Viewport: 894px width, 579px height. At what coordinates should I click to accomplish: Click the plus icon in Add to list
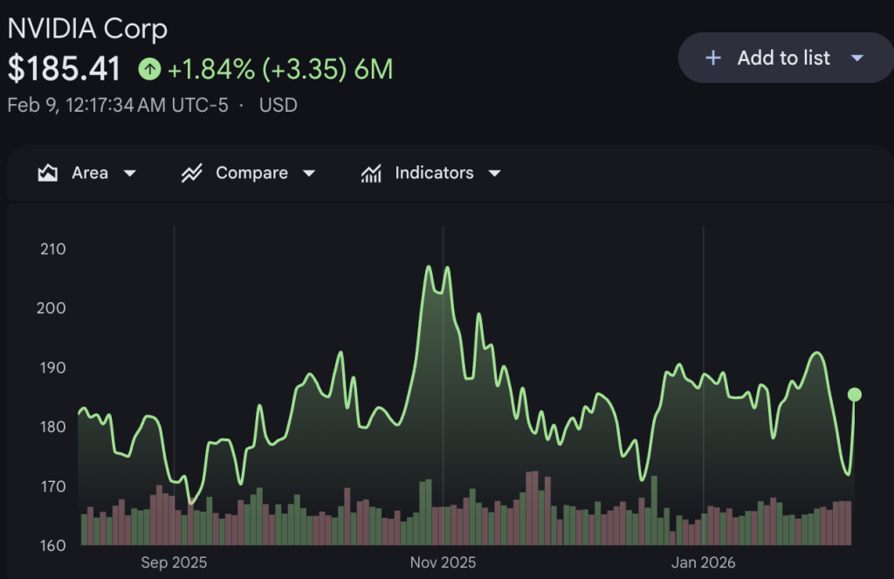[x=713, y=58]
